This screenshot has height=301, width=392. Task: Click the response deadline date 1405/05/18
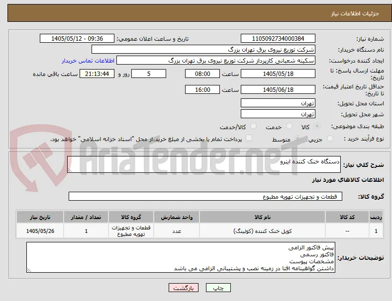click(x=278, y=74)
